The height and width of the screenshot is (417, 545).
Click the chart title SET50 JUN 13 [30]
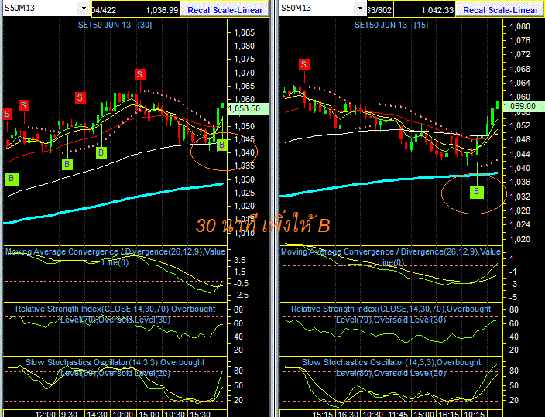click(x=115, y=25)
